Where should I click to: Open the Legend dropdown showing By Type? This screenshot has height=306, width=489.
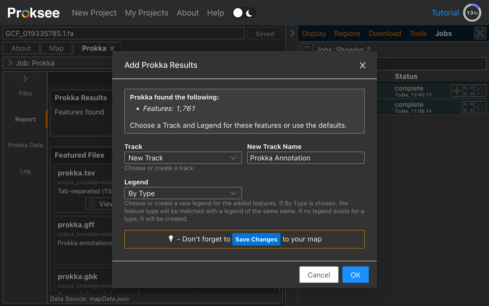click(183, 193)
